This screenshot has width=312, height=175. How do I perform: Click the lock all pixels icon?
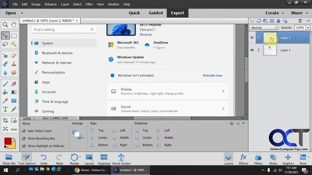coord(278,21)
